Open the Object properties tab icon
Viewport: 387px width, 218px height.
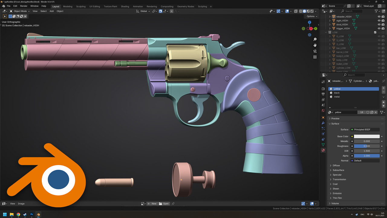[323, 117]
